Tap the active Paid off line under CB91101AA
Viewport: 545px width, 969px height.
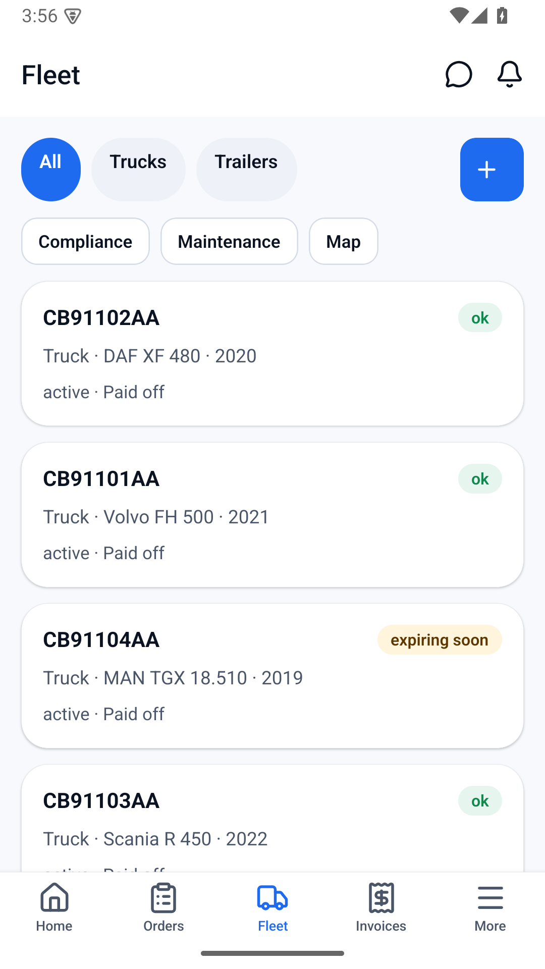click(104, 553)
